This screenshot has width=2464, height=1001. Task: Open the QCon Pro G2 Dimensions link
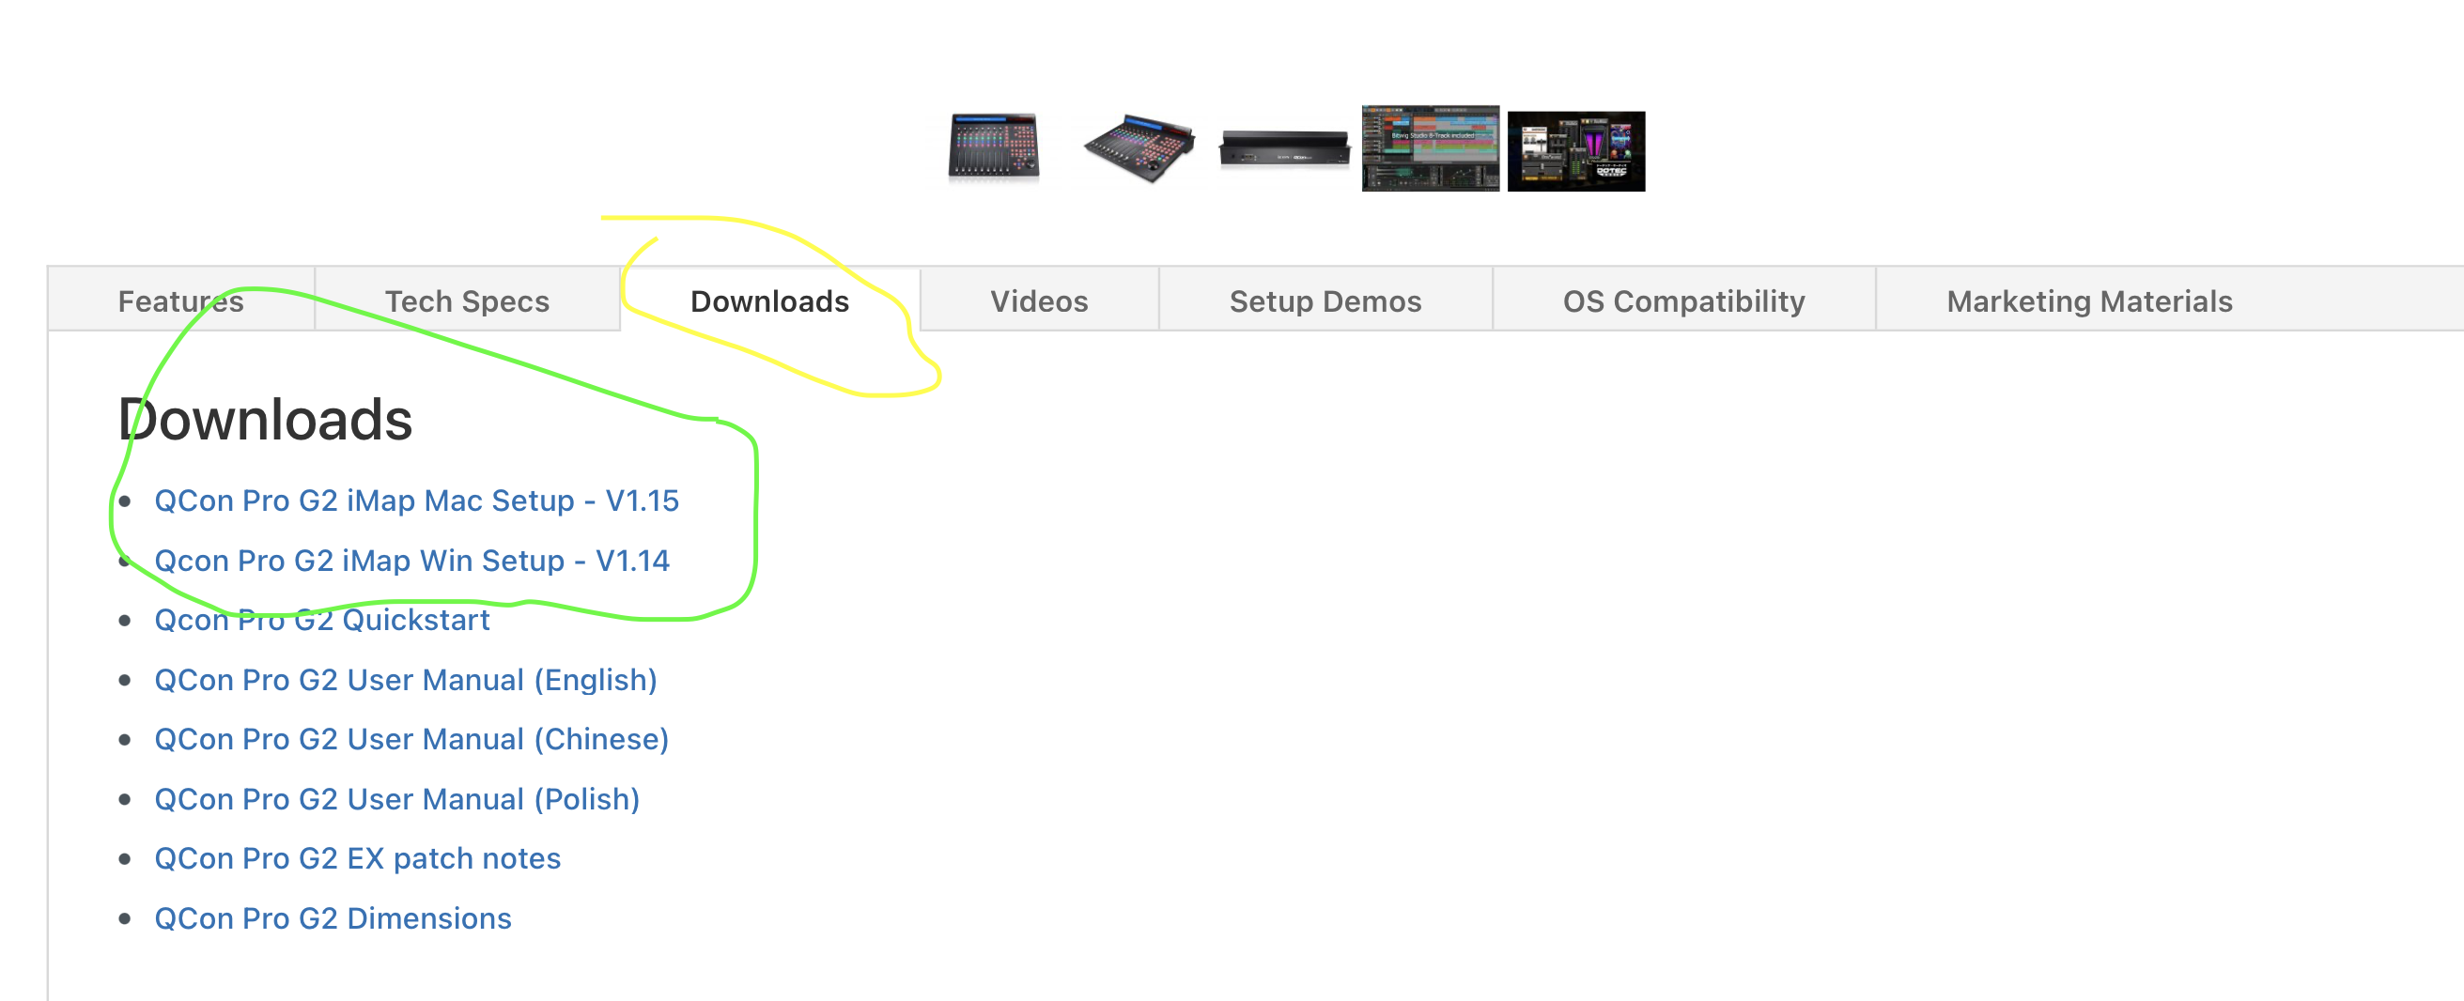point(333,917)
